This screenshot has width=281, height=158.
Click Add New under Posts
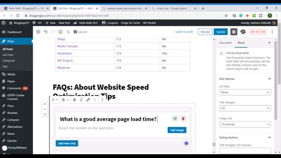pyautogui.click(x=8, y=55)
